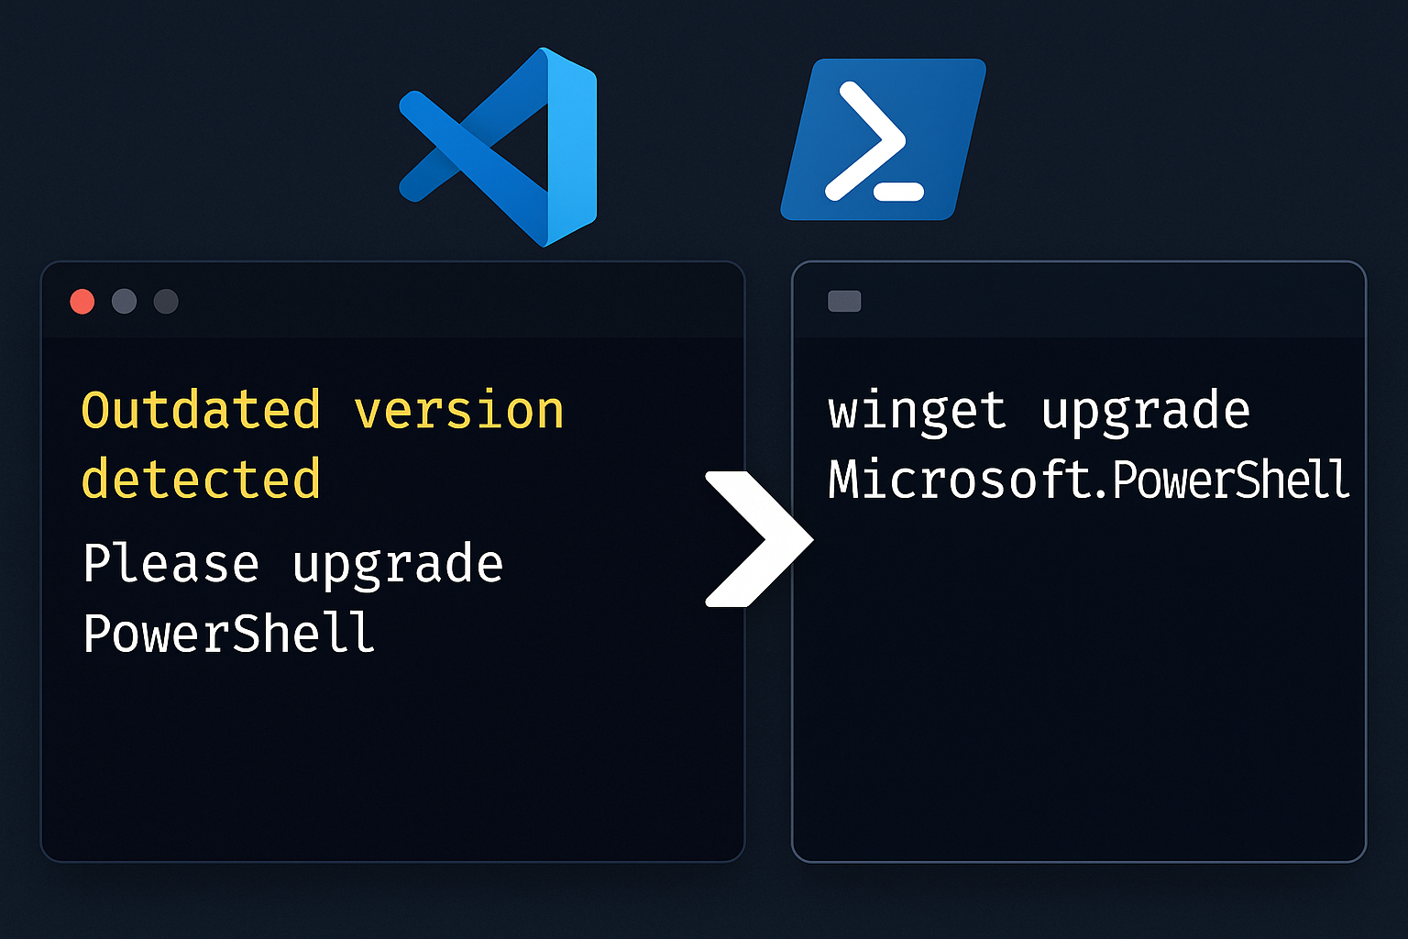The image size is (1408, 939).
Task: Click empty area of left terminal window
Action: click(x=392, y=761)
